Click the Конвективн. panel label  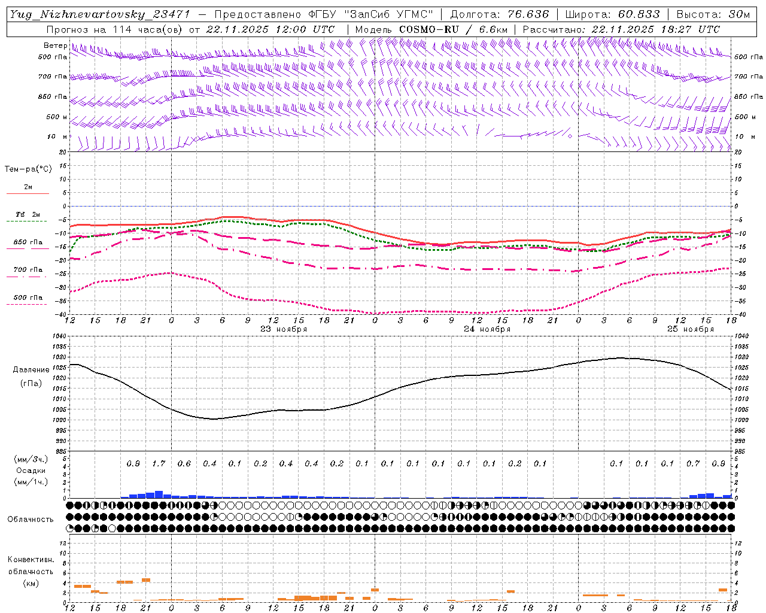click(x=31, y=560)
